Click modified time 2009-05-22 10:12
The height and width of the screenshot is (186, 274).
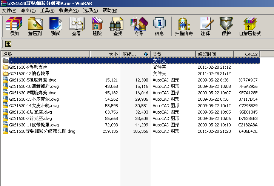click(x=214, y=106)
